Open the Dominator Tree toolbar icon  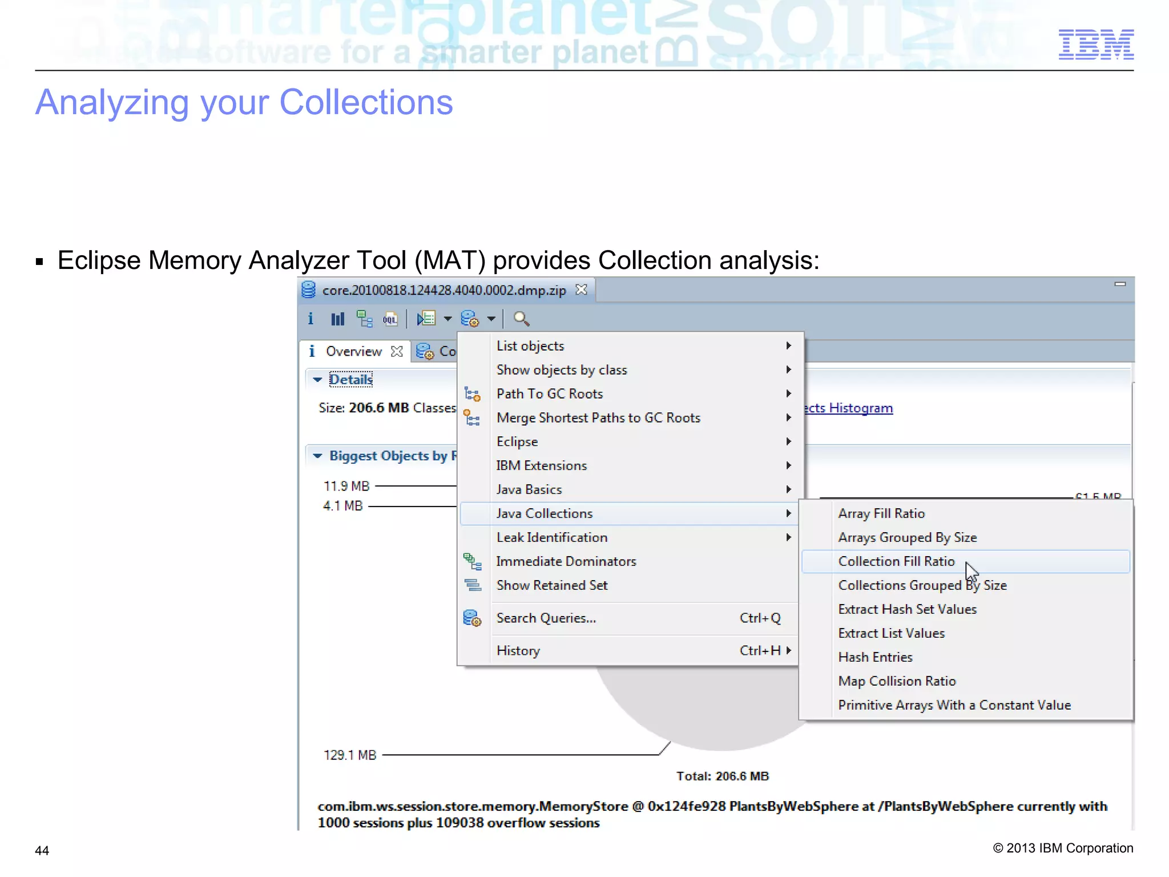click(364, 319)
